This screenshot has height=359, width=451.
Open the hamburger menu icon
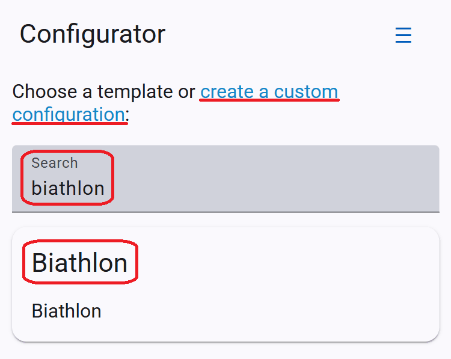pyautogui.click(x=403, y=35)
